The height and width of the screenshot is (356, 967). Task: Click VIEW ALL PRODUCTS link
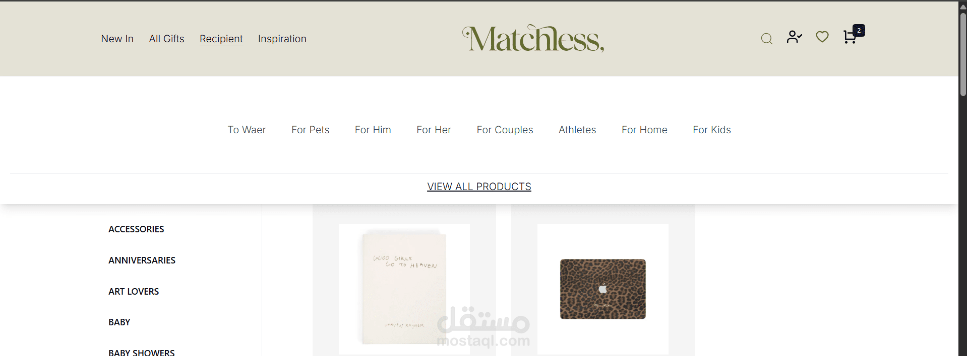pyautogui.click(x=479, y=187)
